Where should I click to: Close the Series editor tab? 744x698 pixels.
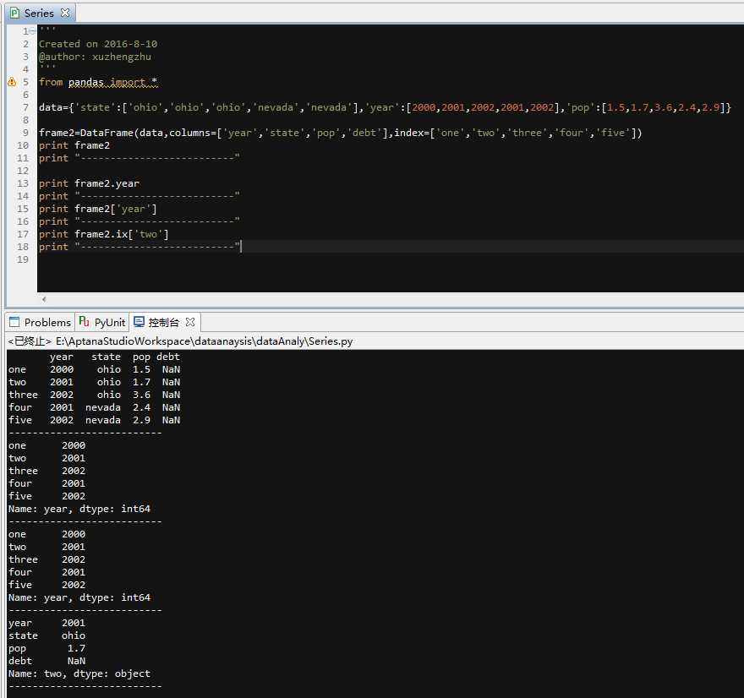coord(65,13)
